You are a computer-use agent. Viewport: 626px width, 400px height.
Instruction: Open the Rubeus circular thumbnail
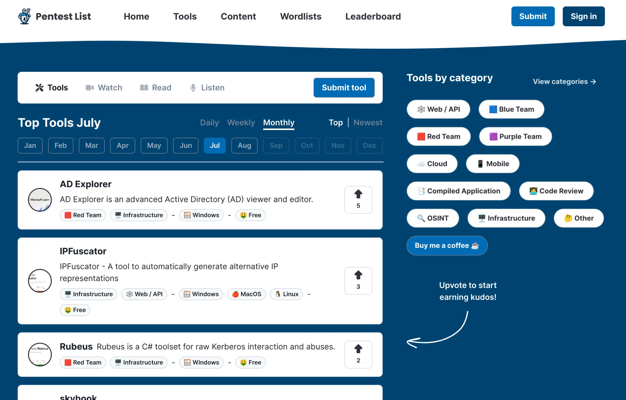coord(40,354)
